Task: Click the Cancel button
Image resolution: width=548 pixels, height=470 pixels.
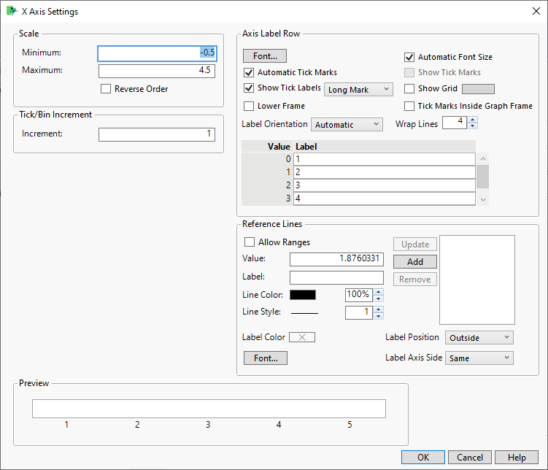Action: point(470,458)
